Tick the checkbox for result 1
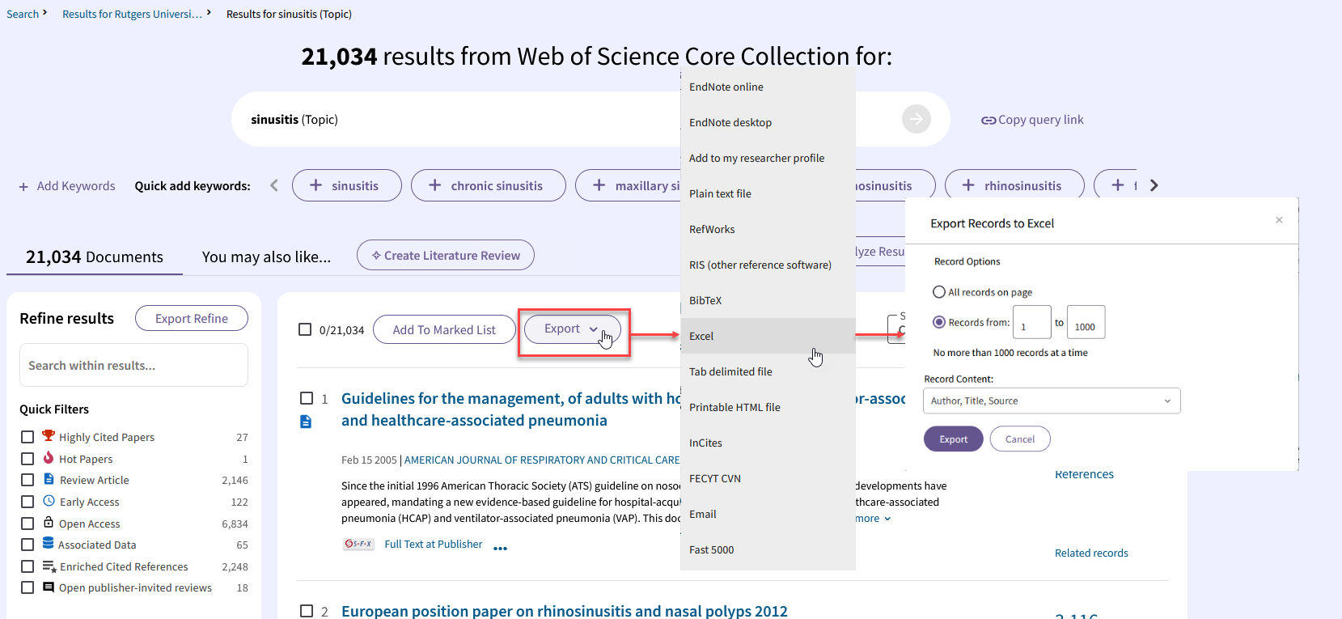Image resolution: width=1342 pixels, height=619 pixels. (x=307, y=398)
